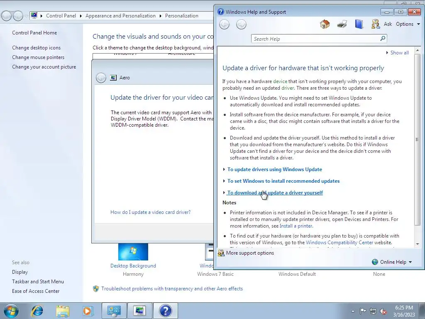This screenshot has width=425, height=319.
Task: Launch Internet Explorer from taskbar
Action: point(37,311)
